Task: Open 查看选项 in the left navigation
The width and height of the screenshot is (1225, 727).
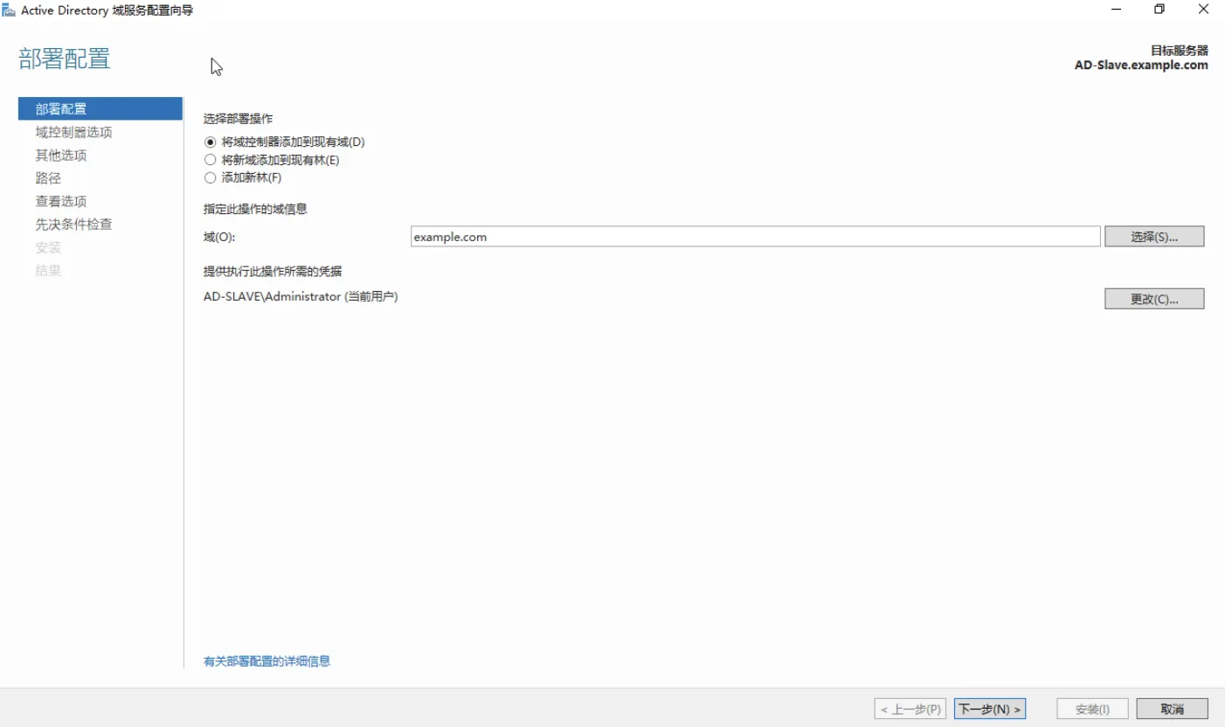Action: pyautogui.click(x=61, y=201)
